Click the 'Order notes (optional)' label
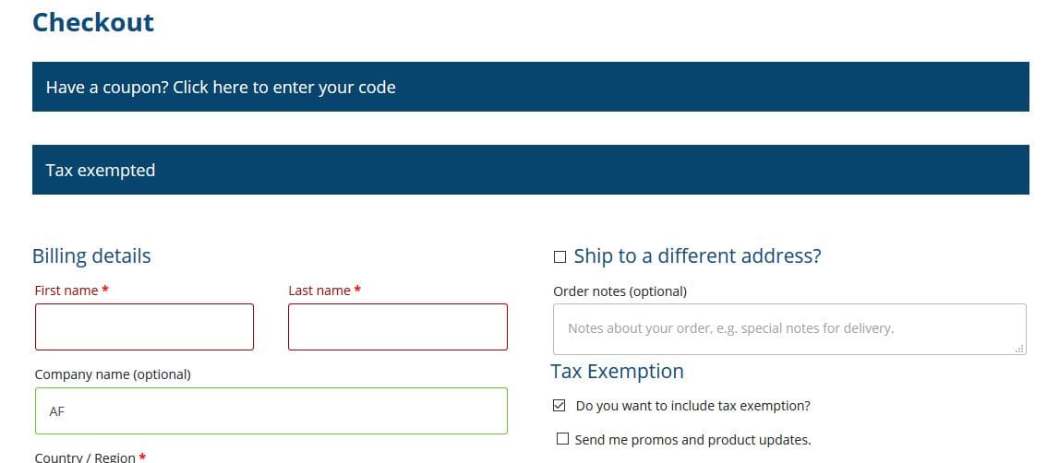 coord(620,291)
